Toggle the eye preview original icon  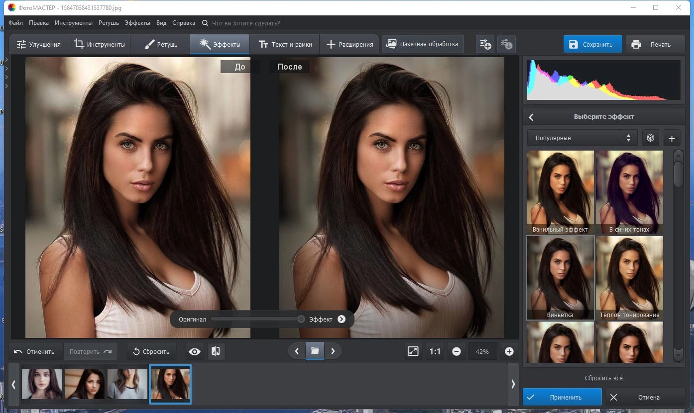coord(195,351)
